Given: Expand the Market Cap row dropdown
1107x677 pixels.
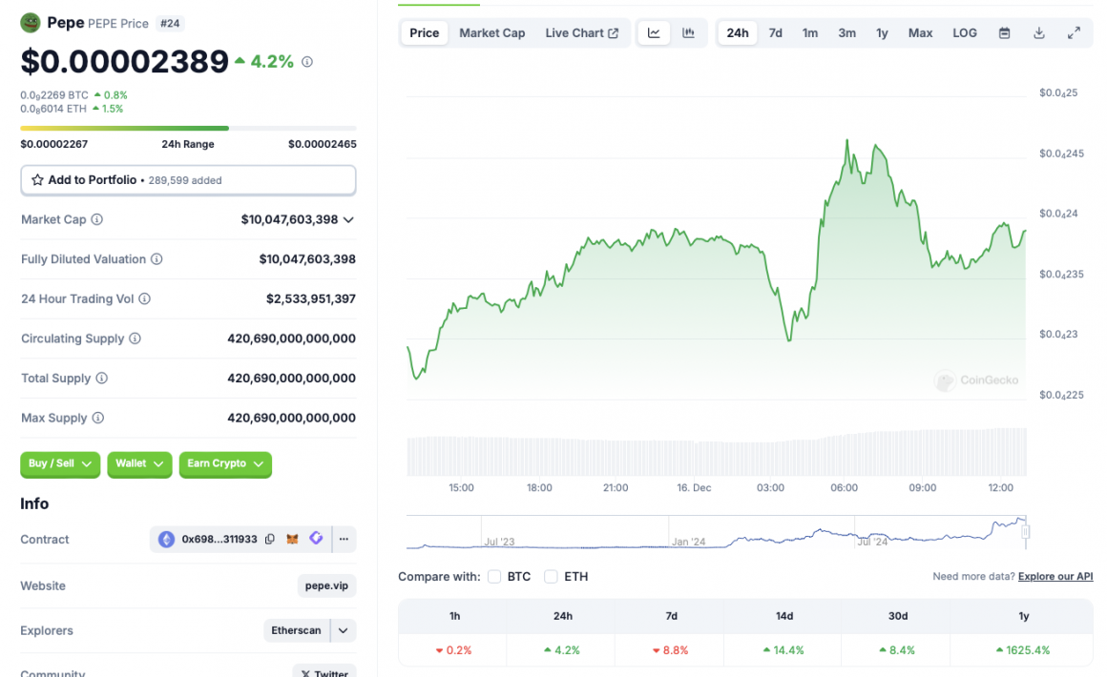Looking at the screenshot, I should tap(349, 219).
